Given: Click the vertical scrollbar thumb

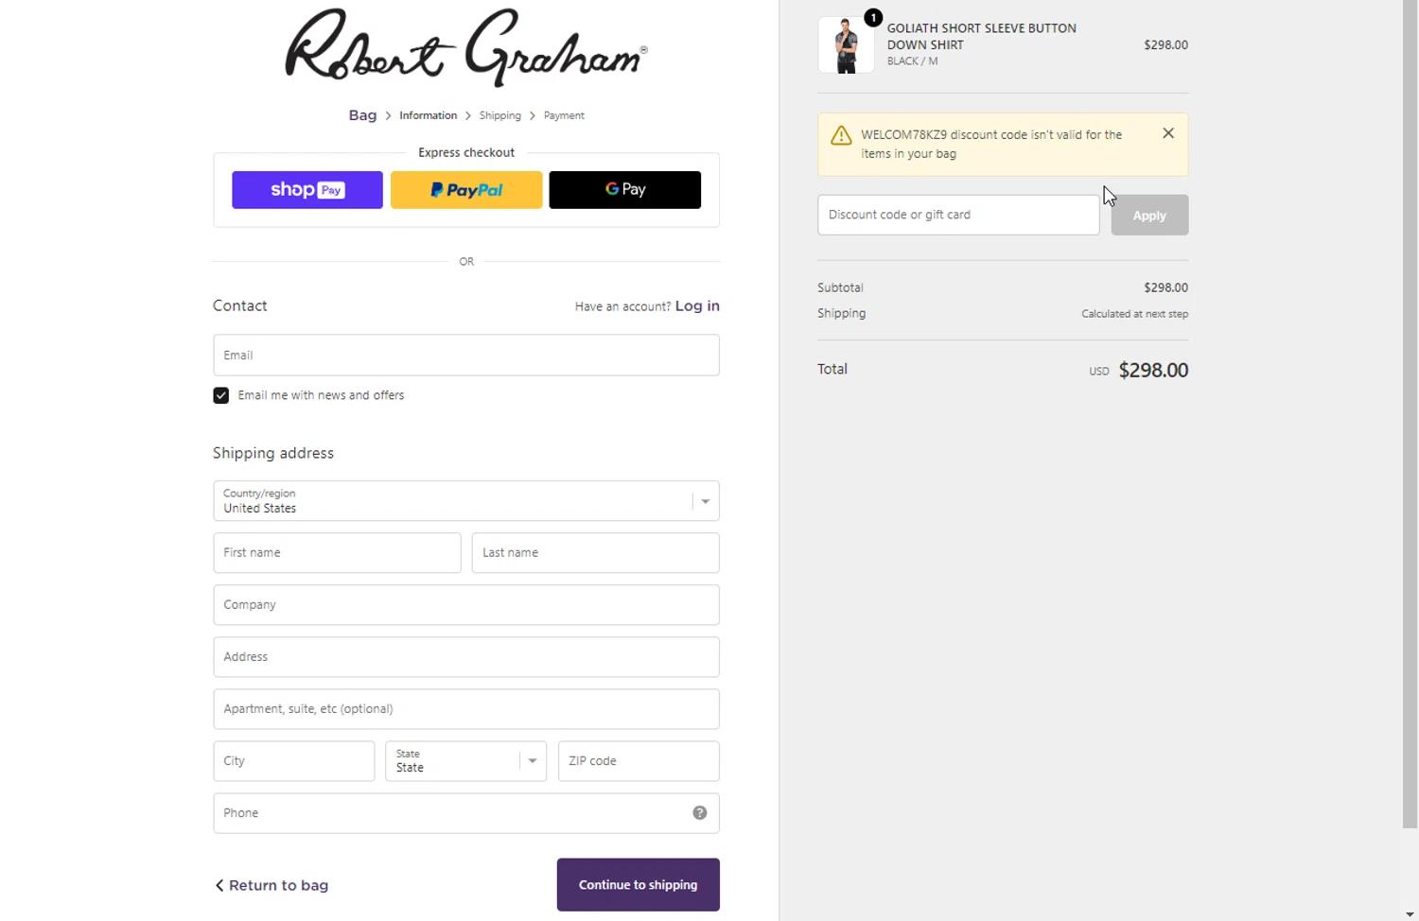Looking at the screenshot, I should pos(1410,414).
